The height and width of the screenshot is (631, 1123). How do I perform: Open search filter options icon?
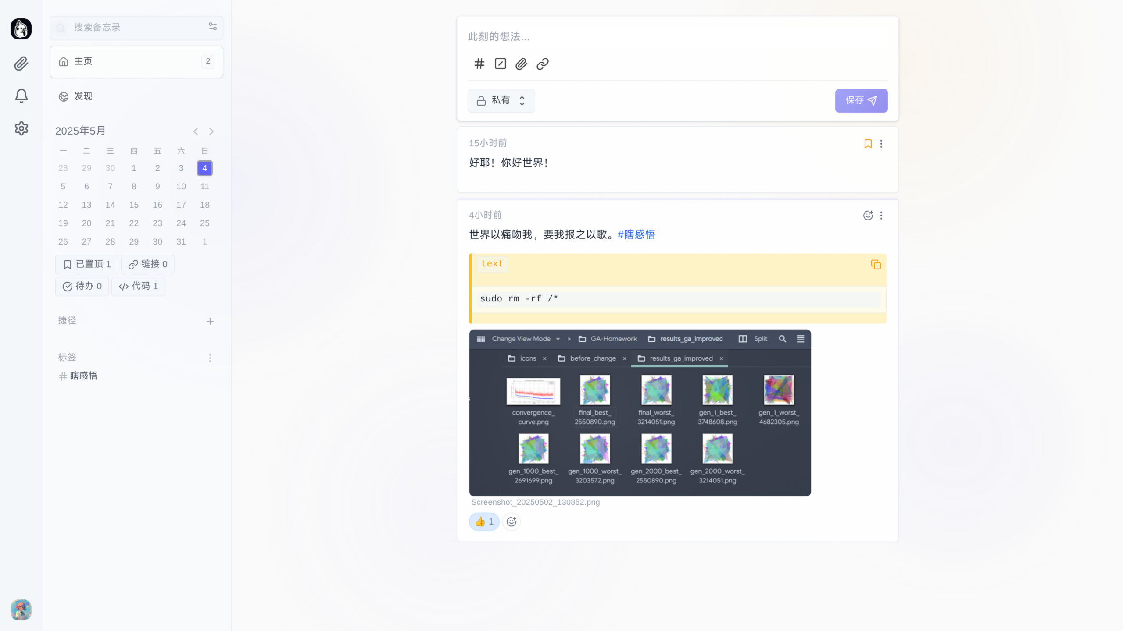213,27
